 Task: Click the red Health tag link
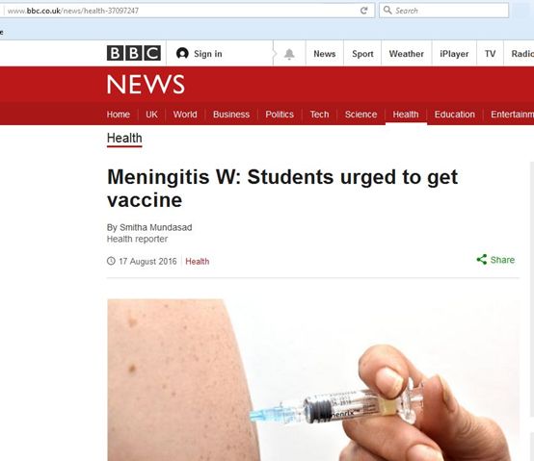(x=198, y=261)
